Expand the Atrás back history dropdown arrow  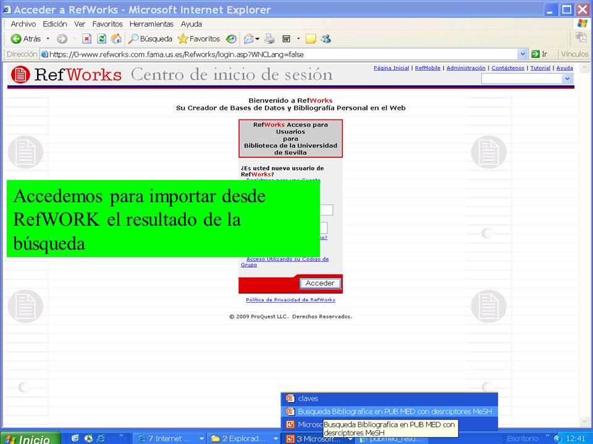[x=48, y=38]
